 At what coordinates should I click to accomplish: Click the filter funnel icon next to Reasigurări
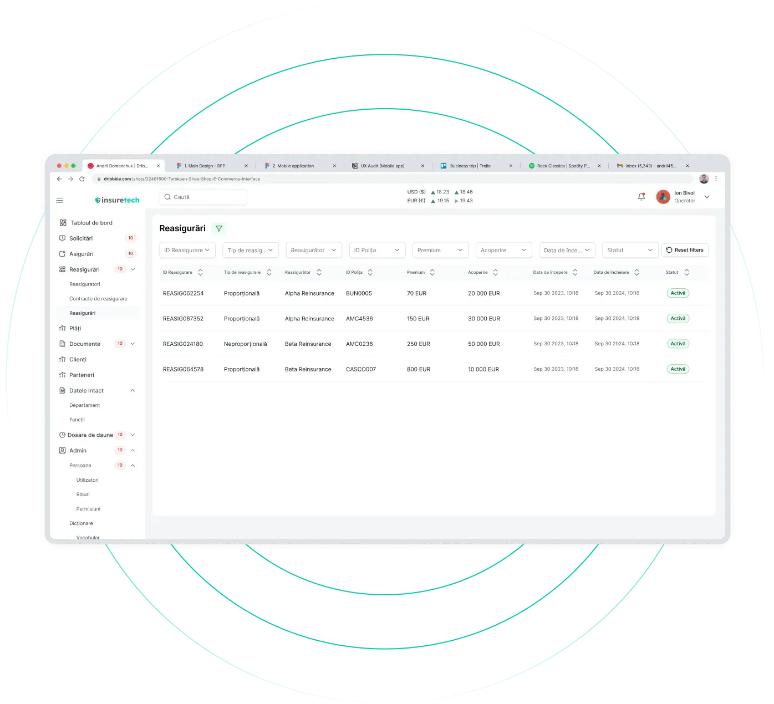[219, 228]
